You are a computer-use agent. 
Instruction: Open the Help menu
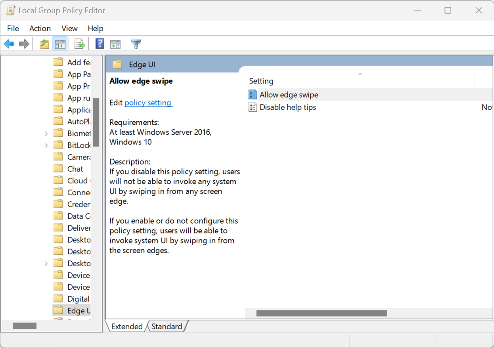tap(95, 28)
